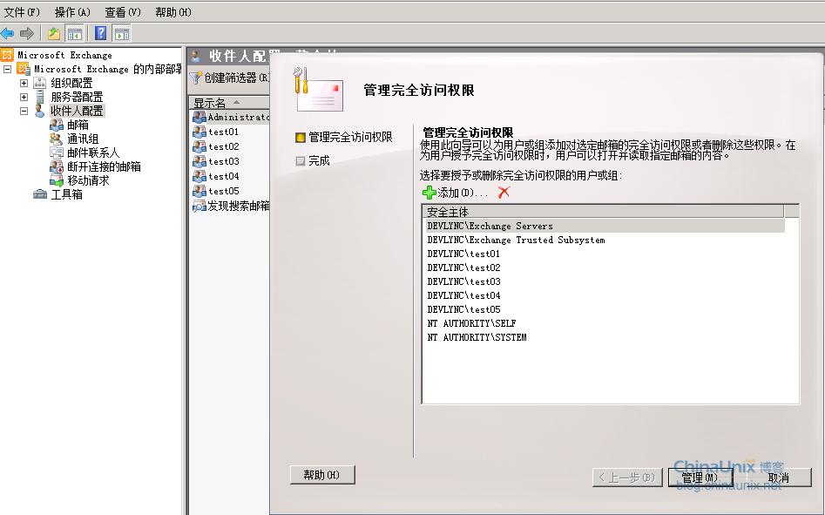Click the Back arrow toolbar icon
Screen dimensions: 825x515
coord(7,34)
